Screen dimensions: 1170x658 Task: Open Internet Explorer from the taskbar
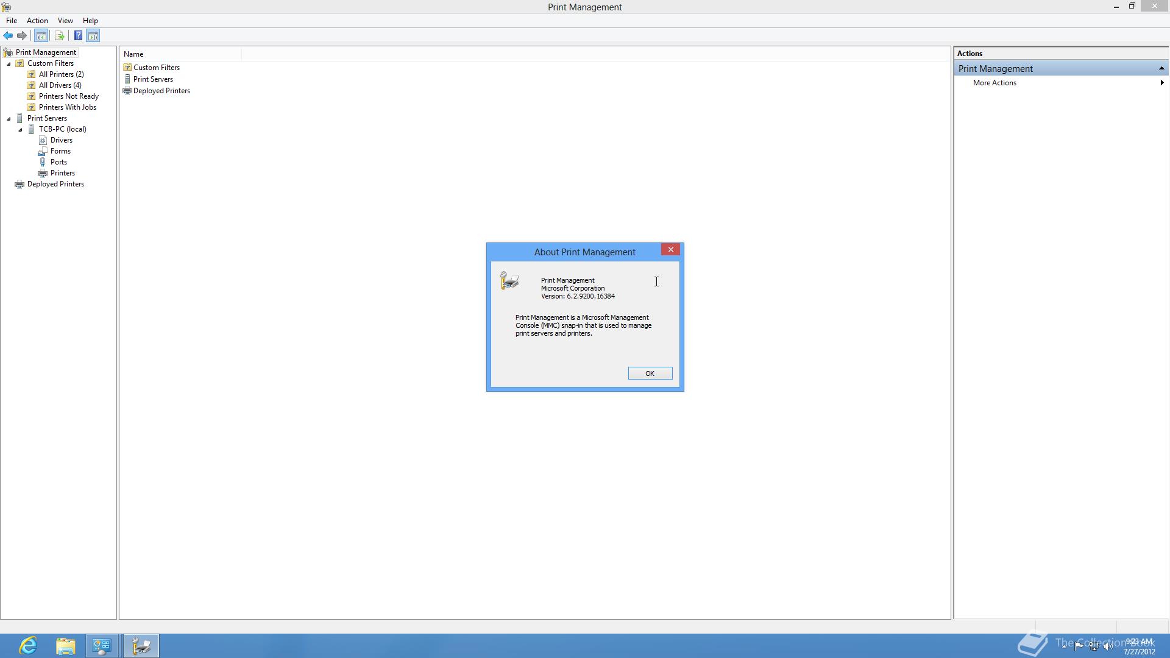tap(28, 645)
